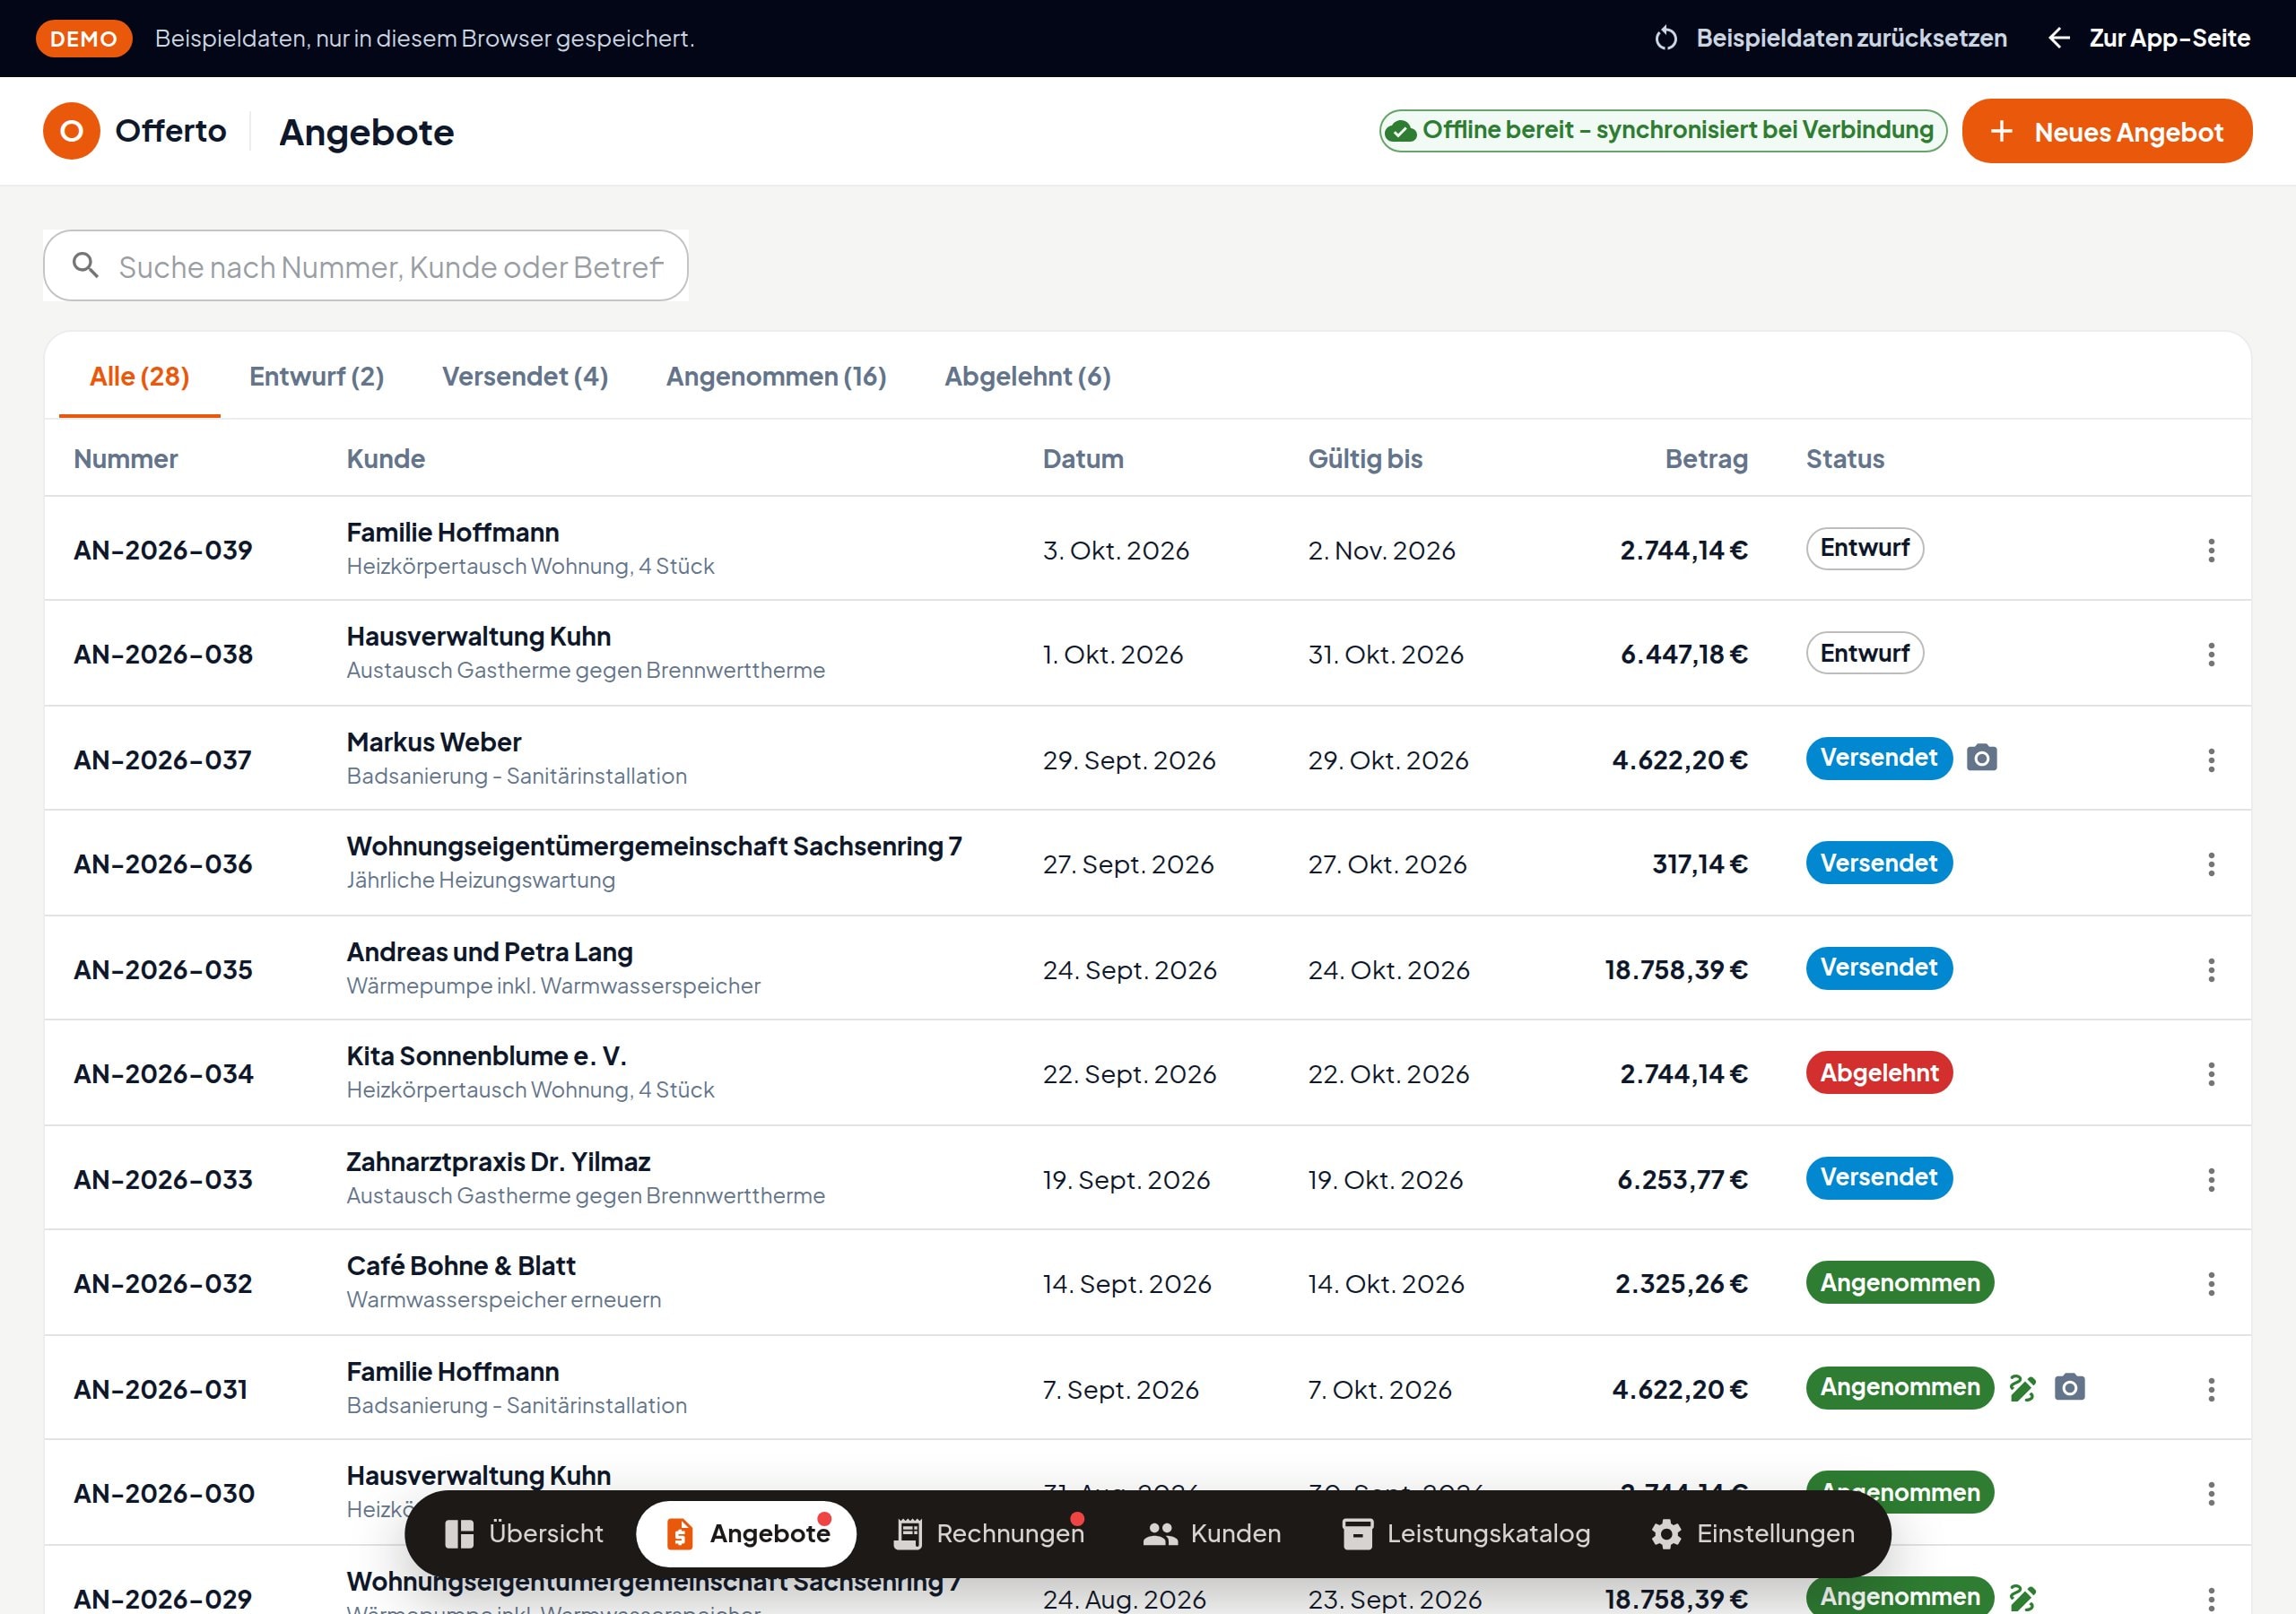This screenshot has width=2296, height=1614.
Task: Click amount 18.758,39 € for Andreas und Petra Lang
Action: pos(1676,970)
